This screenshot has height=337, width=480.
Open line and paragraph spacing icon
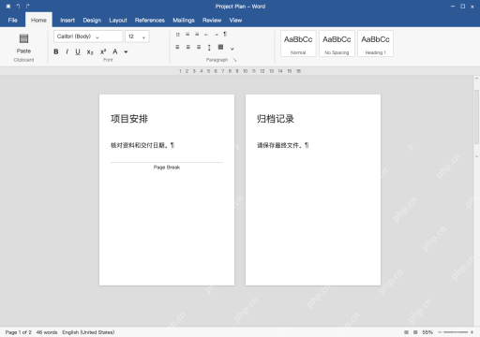[x=209, y=48]
